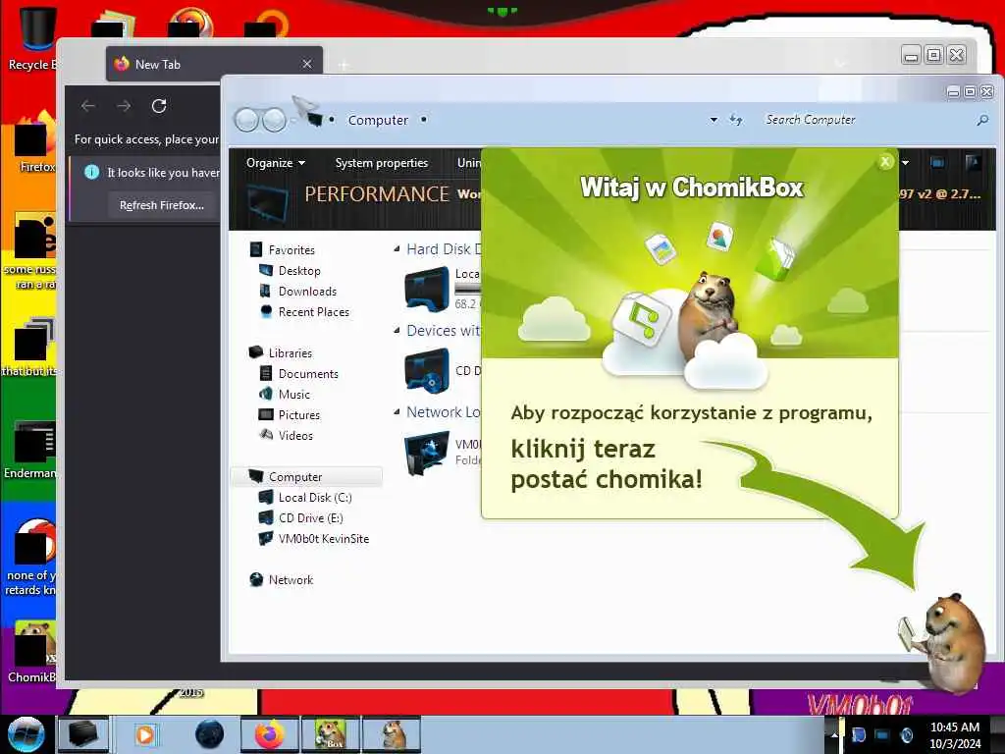Select the CD Drive icon in content
The height and width of the screenshot is (754, 1005).
coord(427,370)
